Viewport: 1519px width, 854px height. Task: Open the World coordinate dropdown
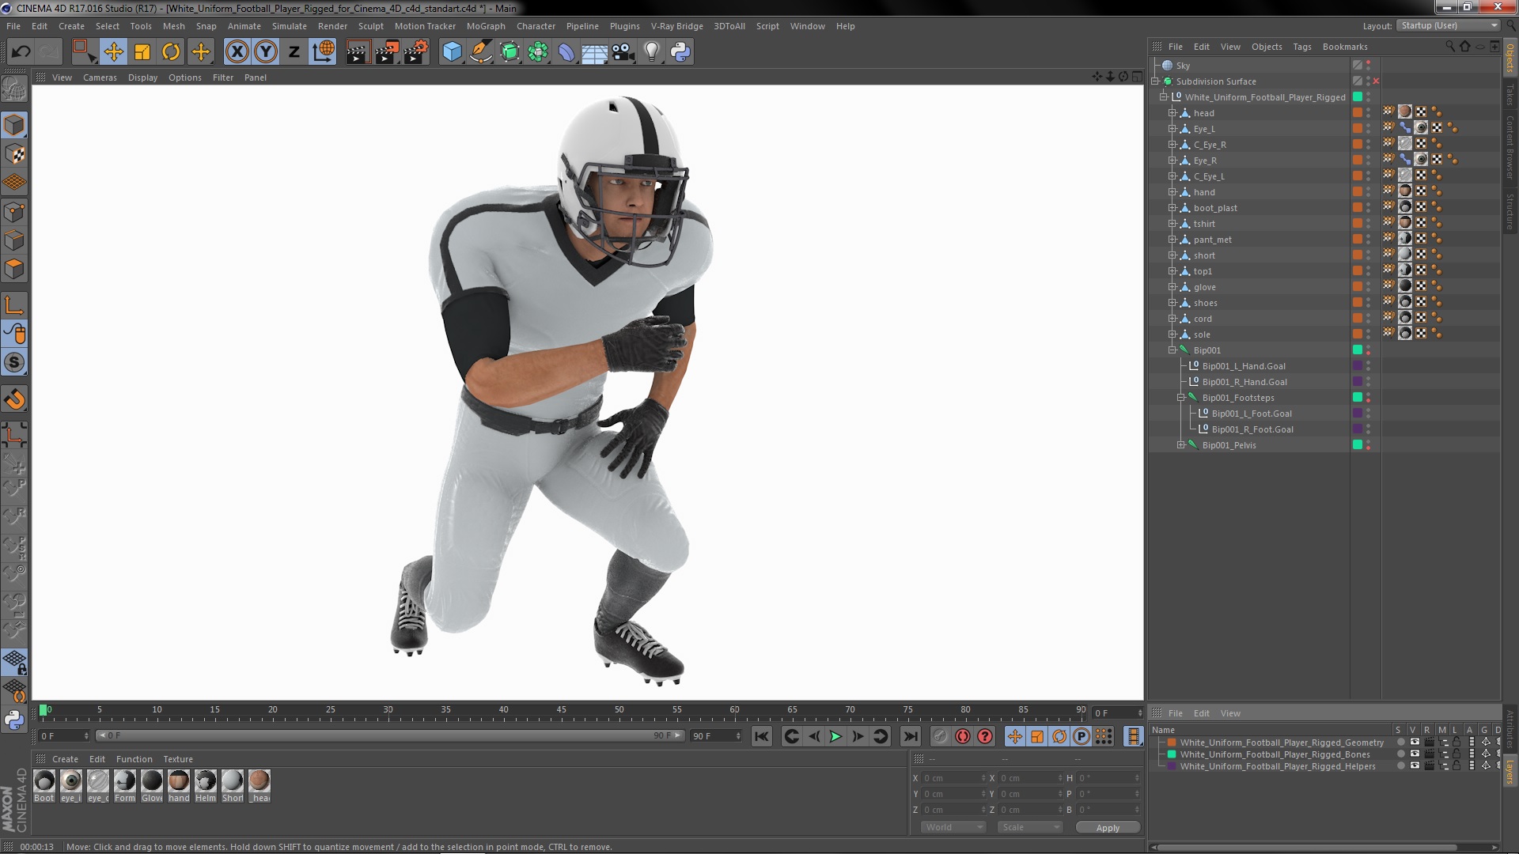point(953,827)
